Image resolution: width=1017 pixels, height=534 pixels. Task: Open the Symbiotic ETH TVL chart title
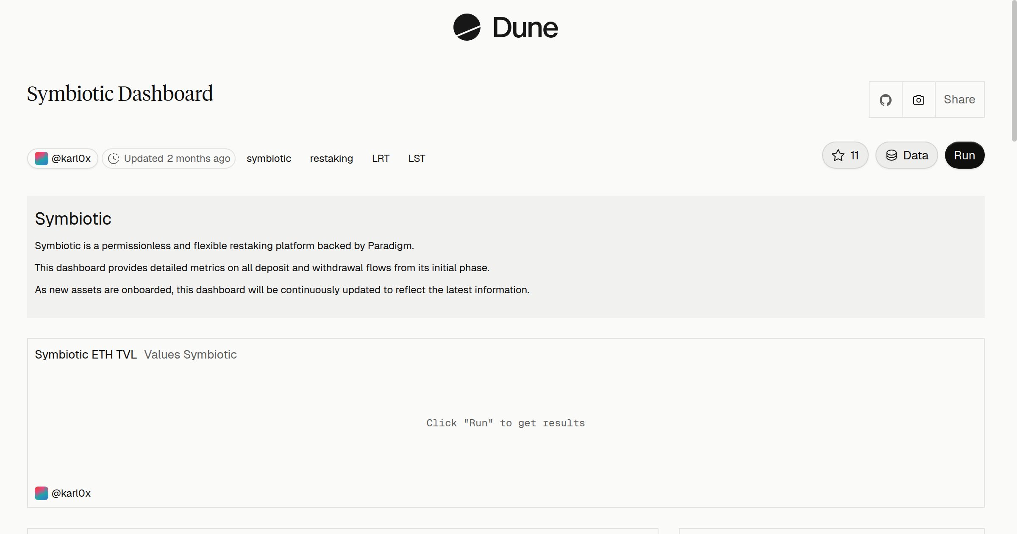(86, 354)
